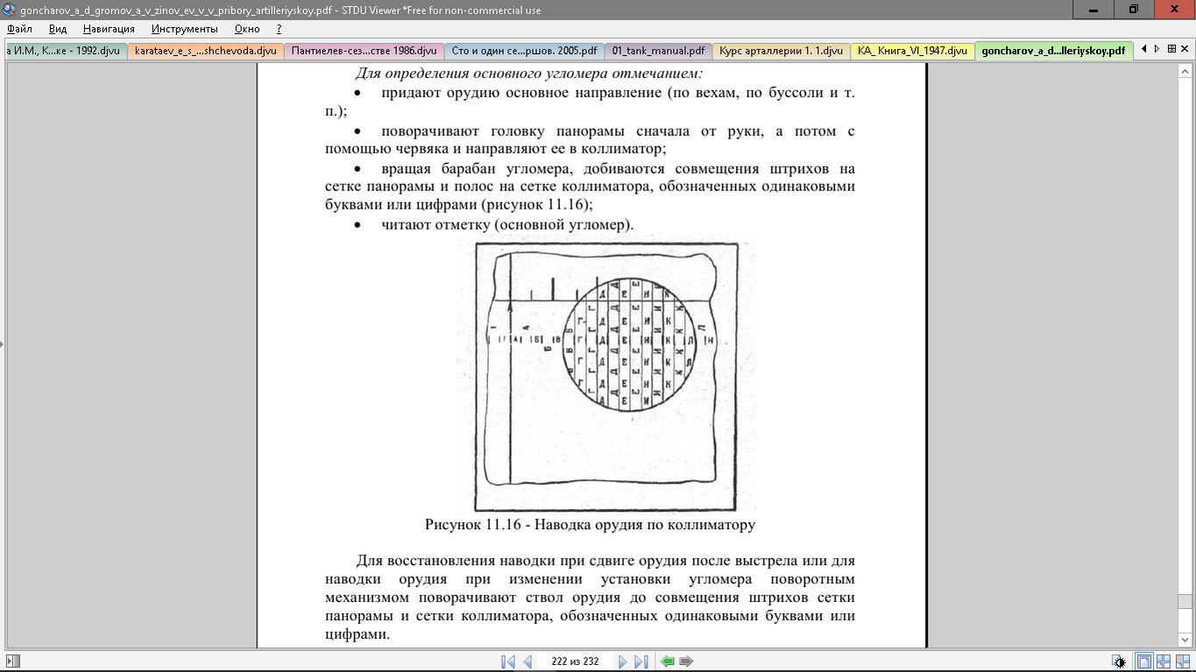Screen dimensions: 1196x672
Task: Navigate back with the green arrow
Action: coord(668,661)
